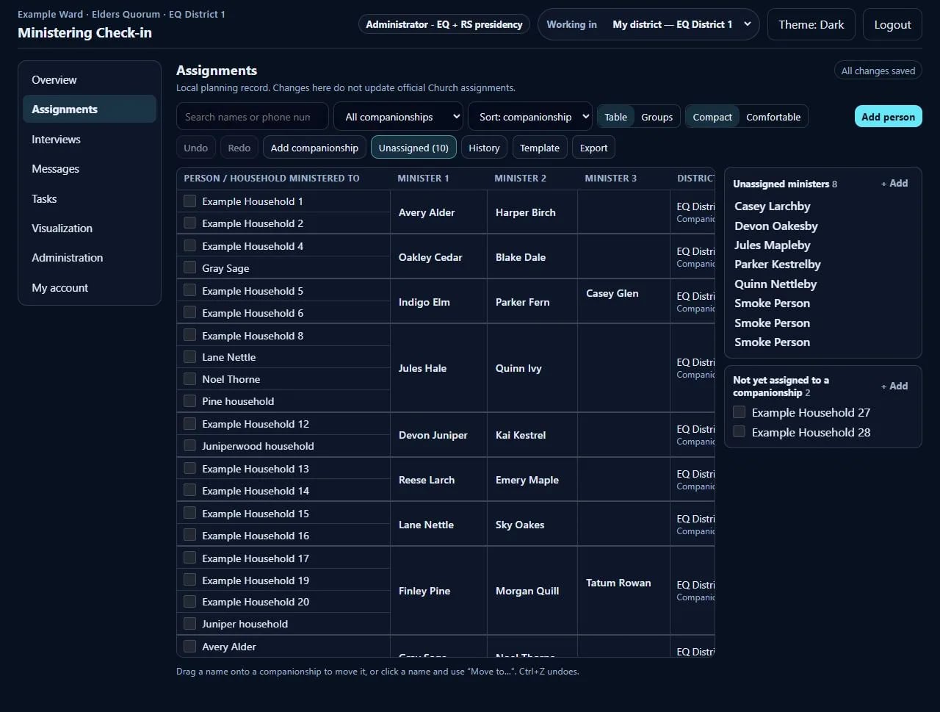
Task: Click the Theme: Dark button
Action: click(x=811, y=24)
